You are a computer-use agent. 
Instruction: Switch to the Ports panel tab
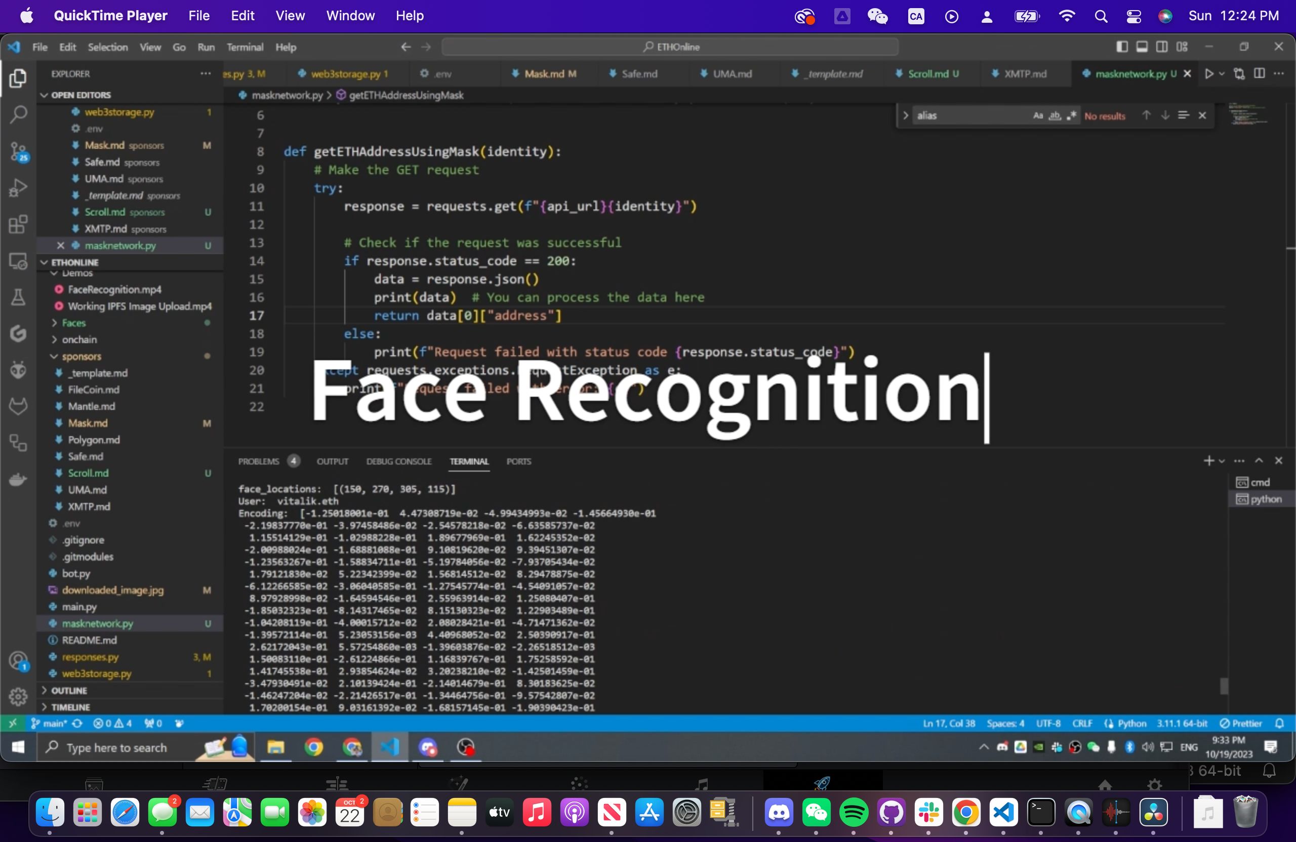(x=518, y=461)
